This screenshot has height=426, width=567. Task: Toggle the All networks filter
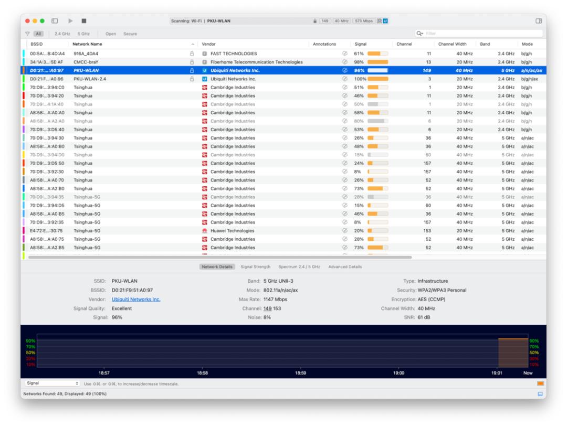(x=38, y=34)
